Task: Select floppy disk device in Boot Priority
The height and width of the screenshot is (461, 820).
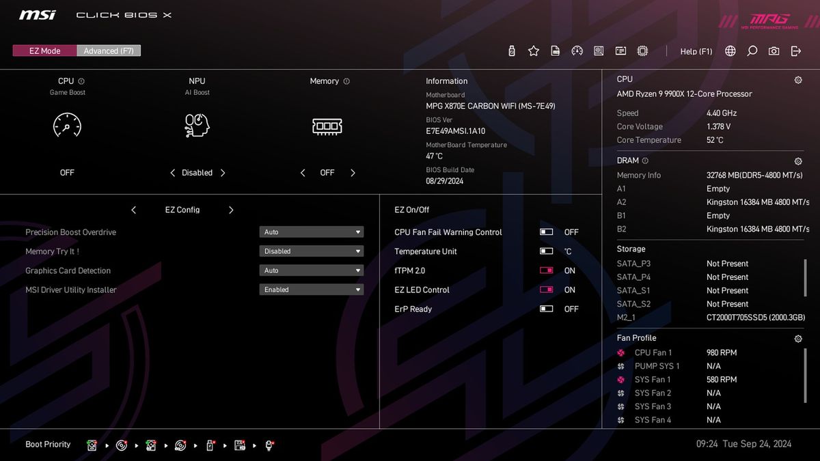Action: [x=240, y=445]
